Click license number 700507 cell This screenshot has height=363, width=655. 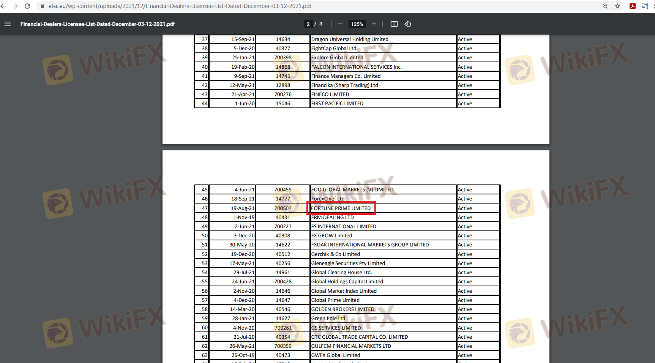(283, 208)
